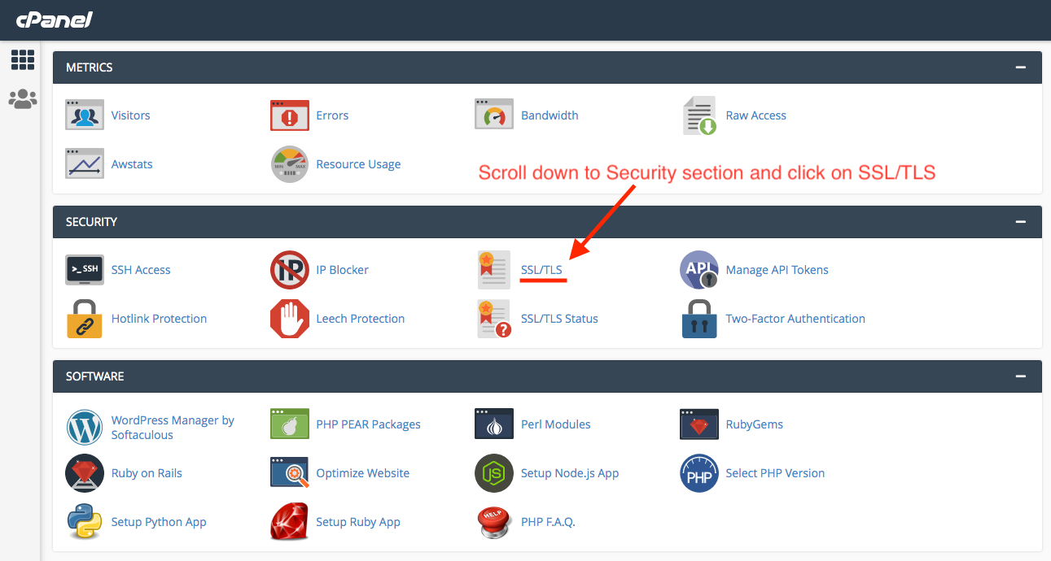Screen dimensions: 1051x561
Task: Click the Two-Factor Authentication lock icon
Action: coord(699,319)
